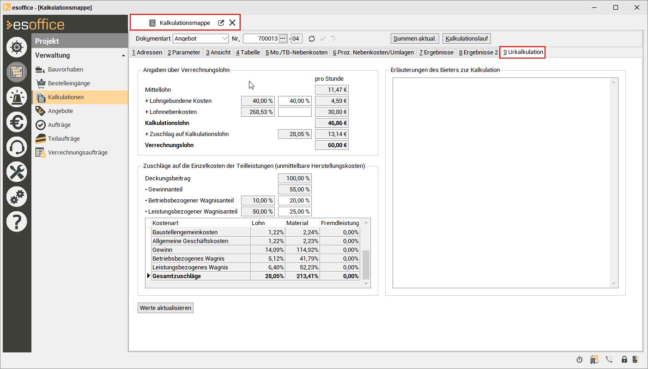Viewport: 648px width, 369px height.
Task: Open the headset service module in sidebar
Action: (17, 147)
